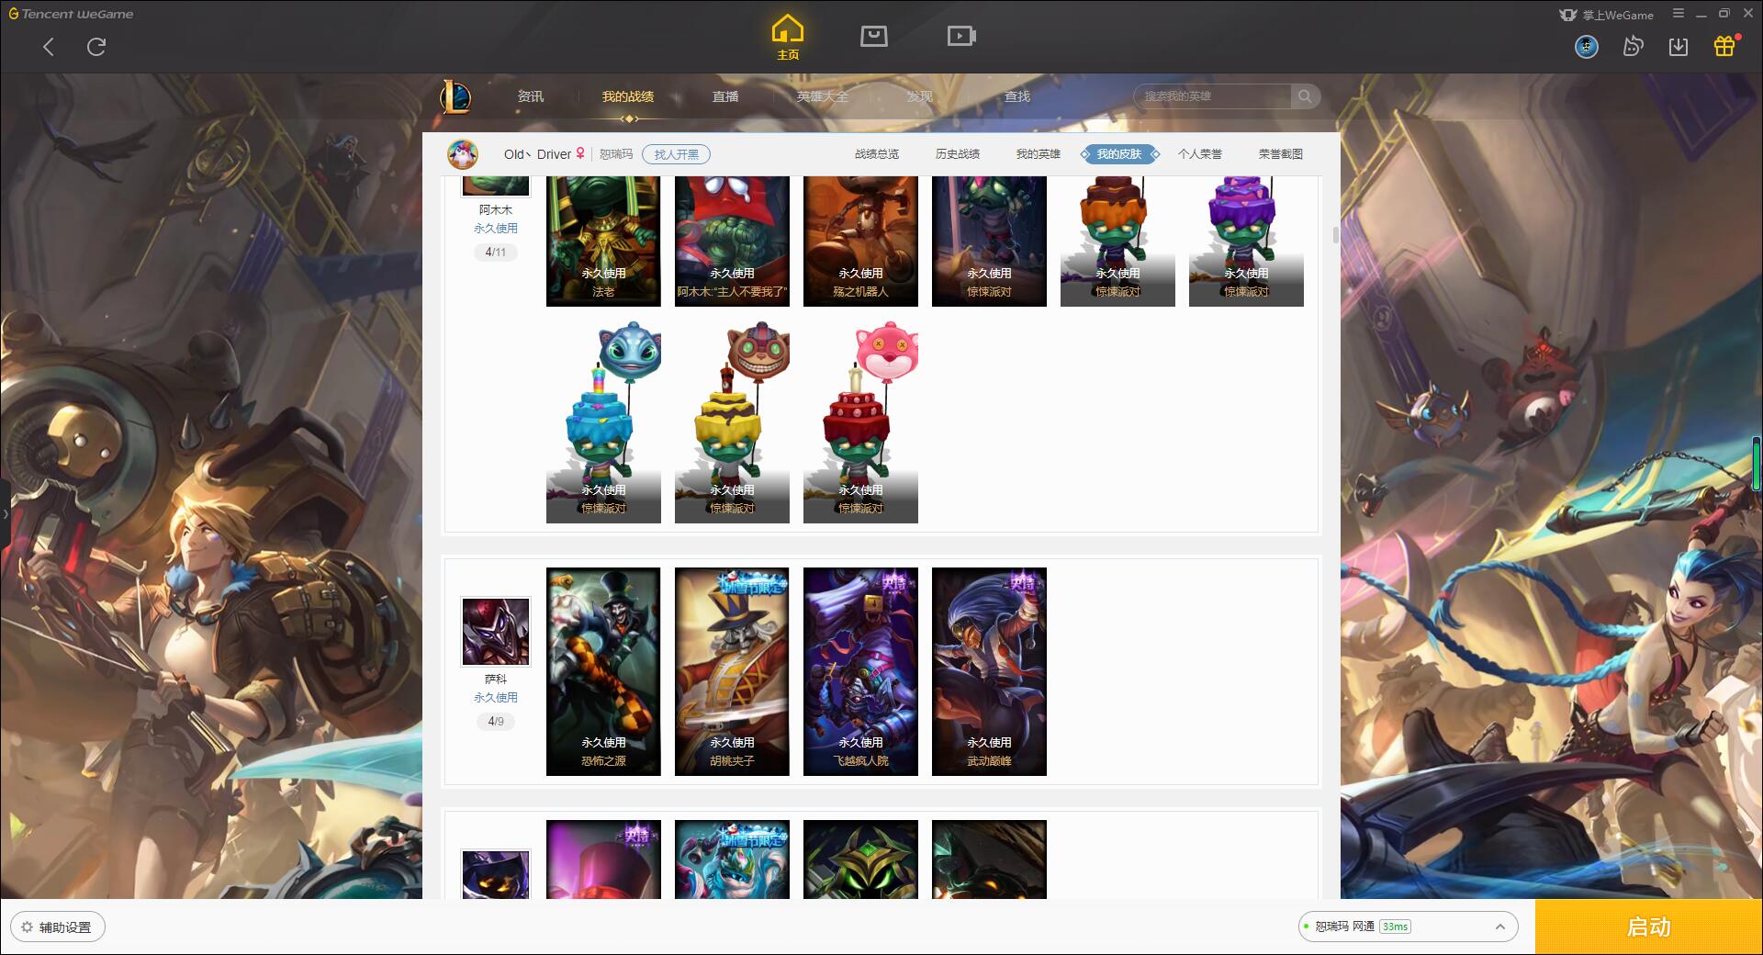
Task: Click the refresh page icon
Action: pyautogui.click(x=96, y=47)
